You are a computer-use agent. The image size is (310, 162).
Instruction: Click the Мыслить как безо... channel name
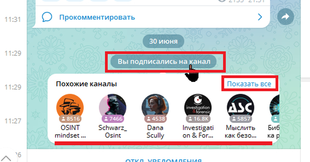(x=241, y=132)
